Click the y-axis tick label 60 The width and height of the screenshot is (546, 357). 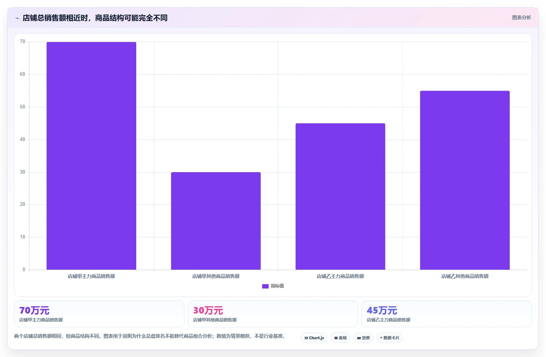22,74
